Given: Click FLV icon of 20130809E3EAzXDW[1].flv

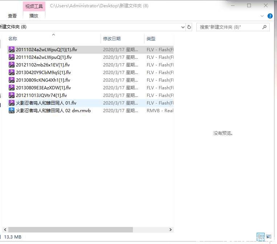Looking at the screenshot, I should click(x=12, y=88).
